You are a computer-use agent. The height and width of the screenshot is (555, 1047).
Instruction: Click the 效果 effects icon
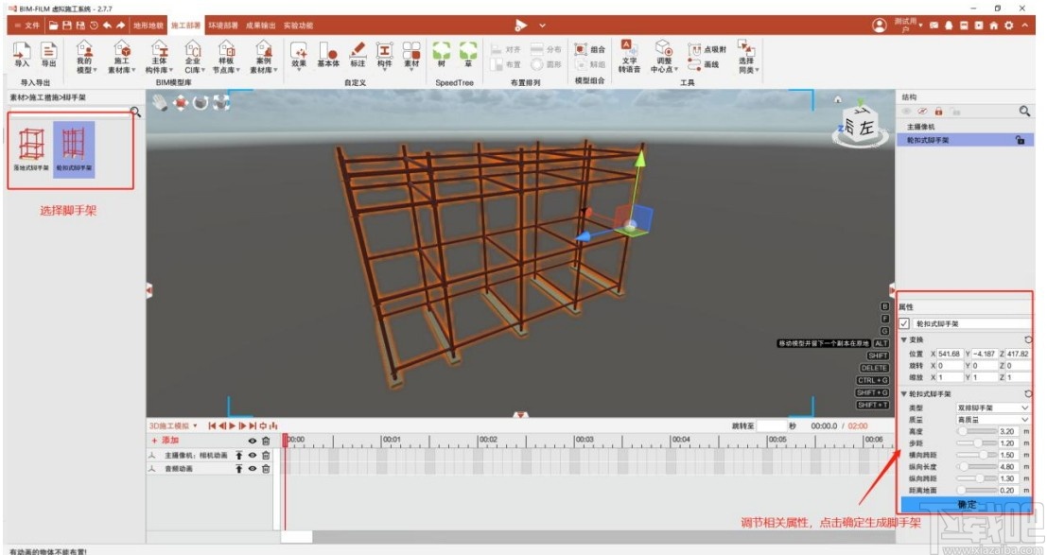click(x=301, y=54)
